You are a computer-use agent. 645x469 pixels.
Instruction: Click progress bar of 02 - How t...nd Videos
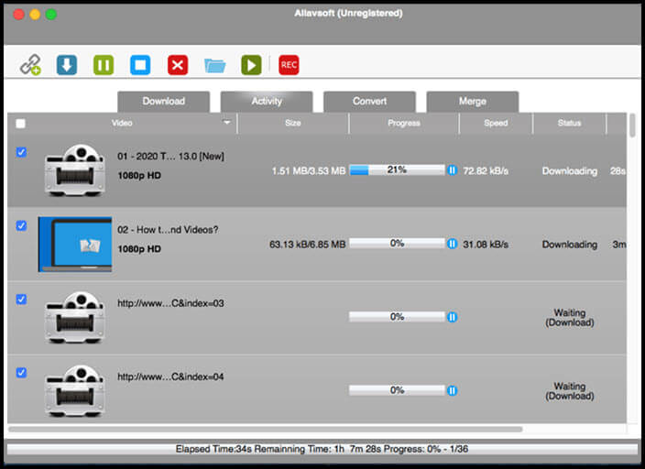coord(397,244)
